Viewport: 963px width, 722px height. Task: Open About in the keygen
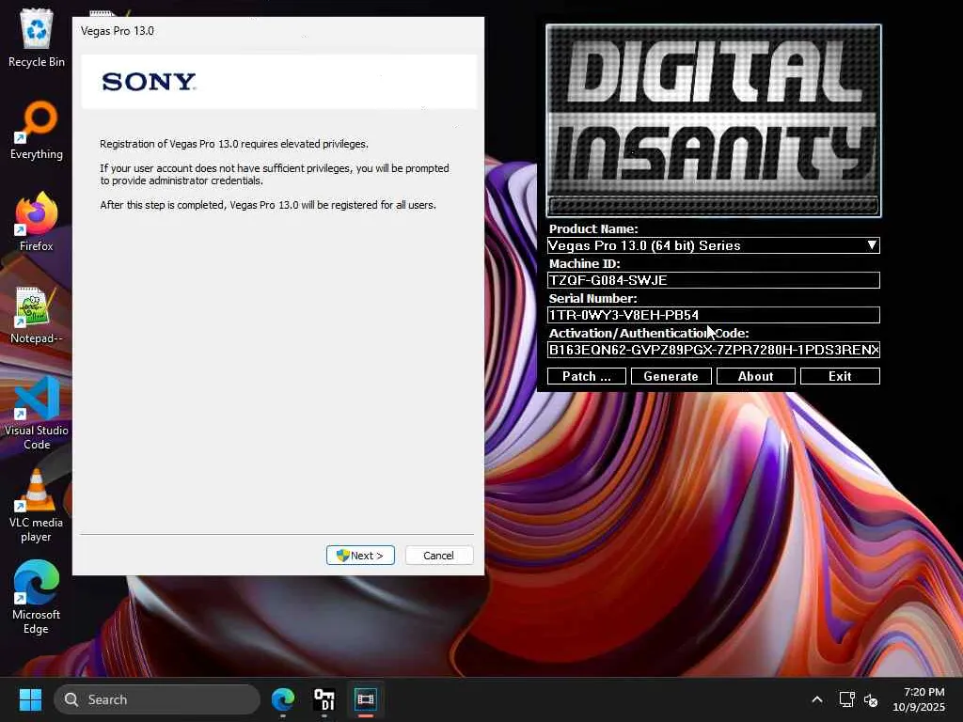(756, 376)
